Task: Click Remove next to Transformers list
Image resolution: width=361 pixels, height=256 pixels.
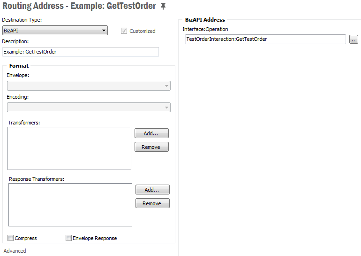Action: (151, 147)
